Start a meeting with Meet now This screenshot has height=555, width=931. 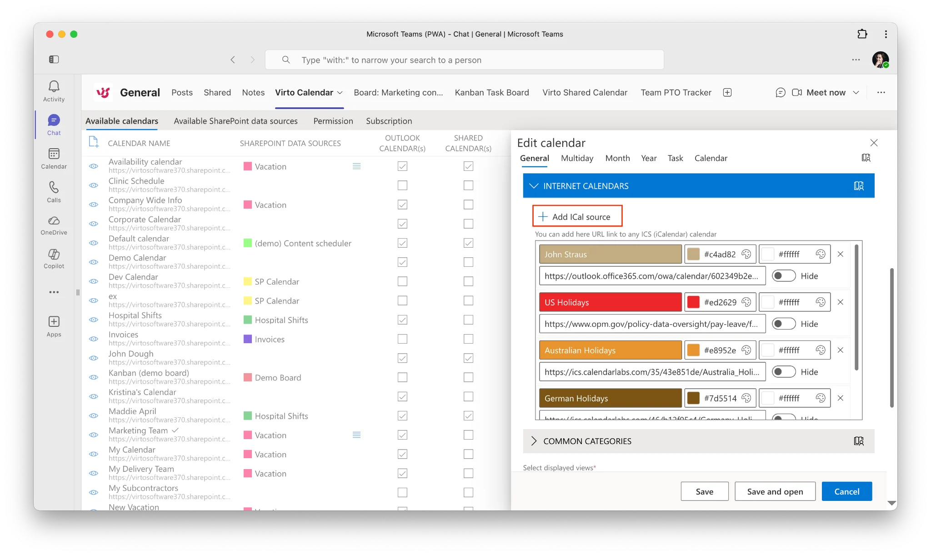tap(819, 93)
